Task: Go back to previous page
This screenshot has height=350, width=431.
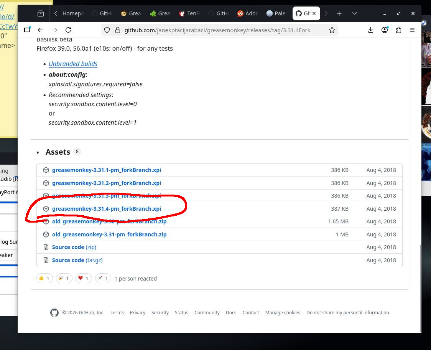Action: tap(41, 30)
